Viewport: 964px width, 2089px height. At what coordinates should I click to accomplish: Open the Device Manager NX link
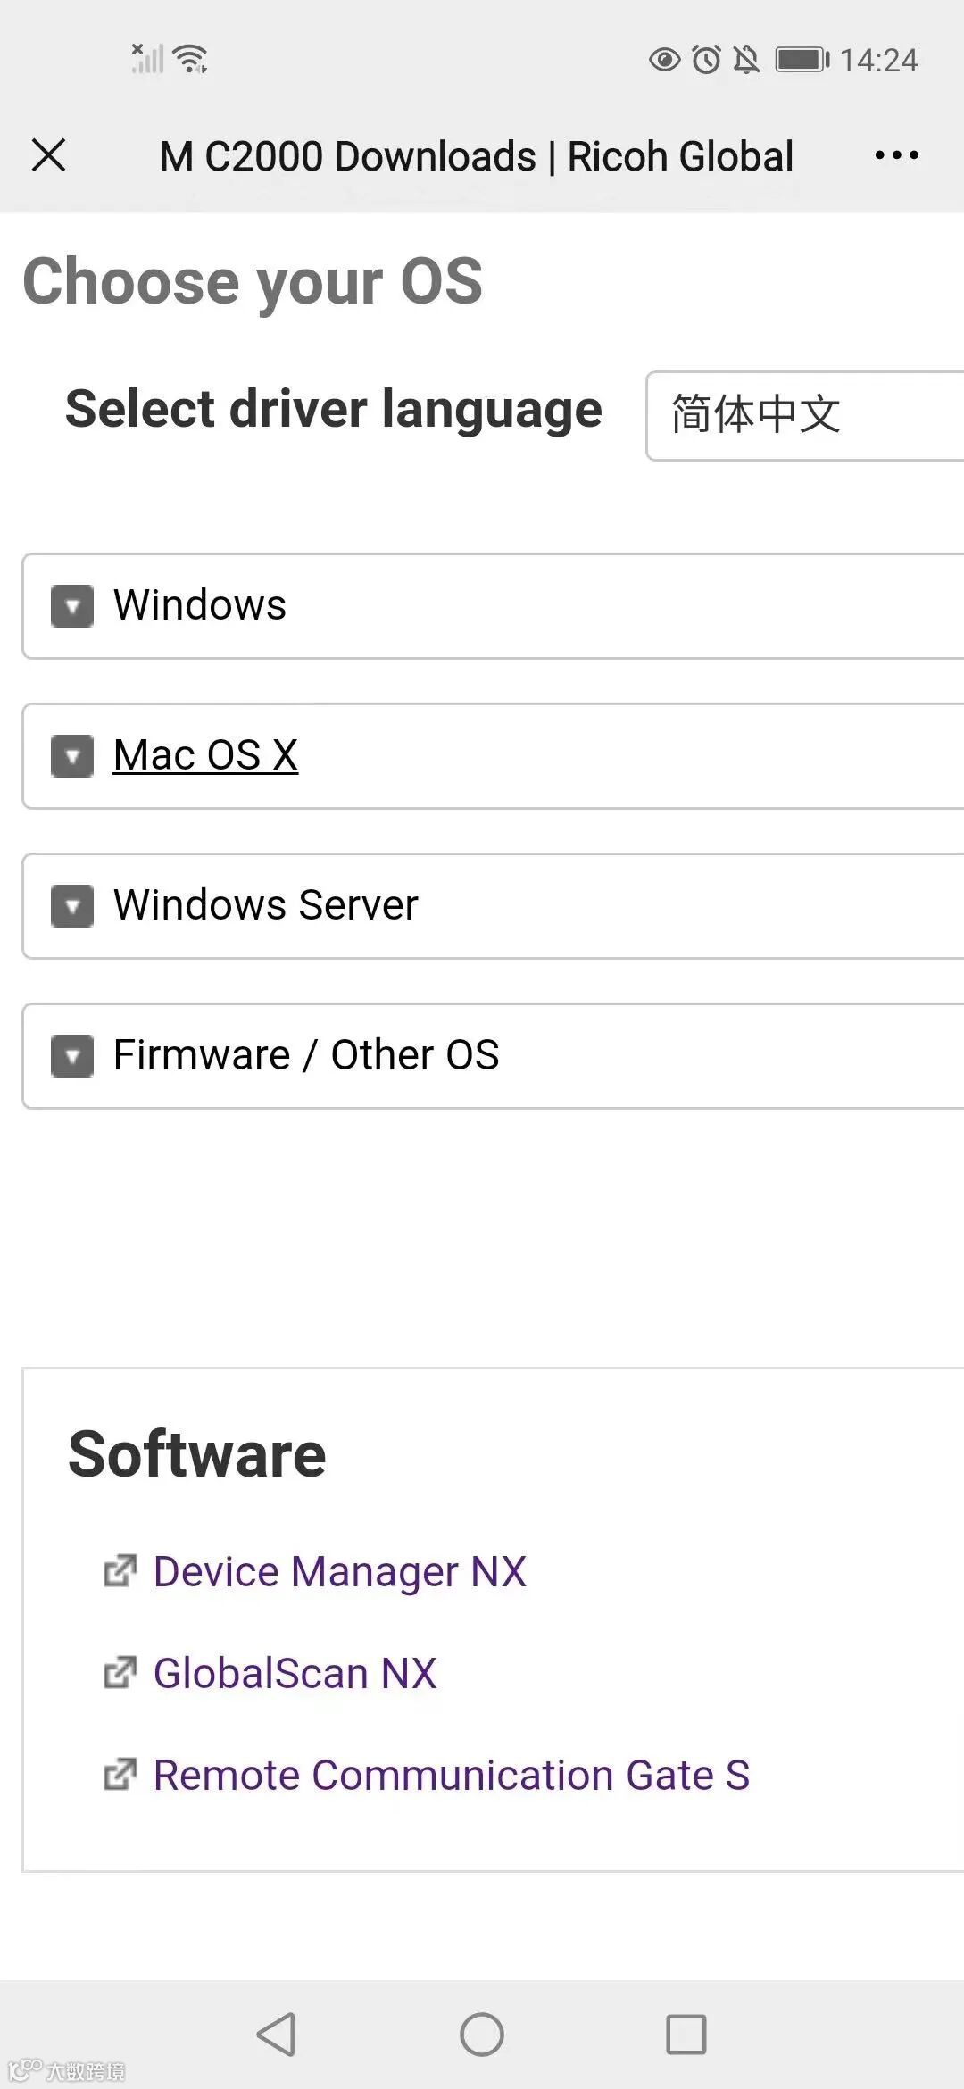click(x=339, y=1571)
